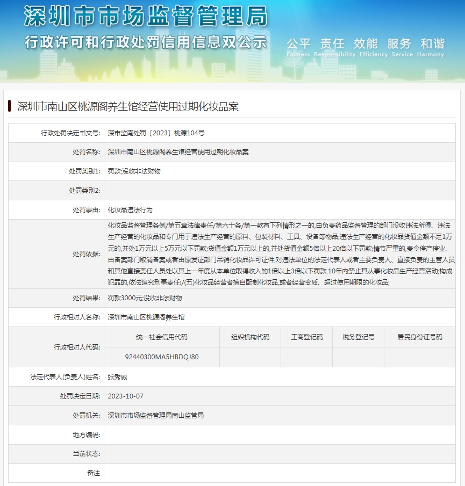Click the 组织机构代码 column header
The width and height of the screenshot is (465, 486).
pos(251,337)
